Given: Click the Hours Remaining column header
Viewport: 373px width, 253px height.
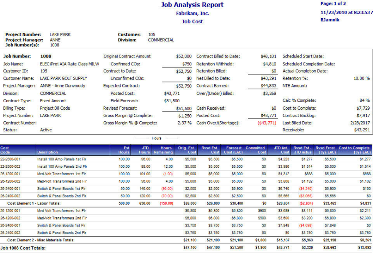Looking at the screenshot, I should [x=166, y=150].
